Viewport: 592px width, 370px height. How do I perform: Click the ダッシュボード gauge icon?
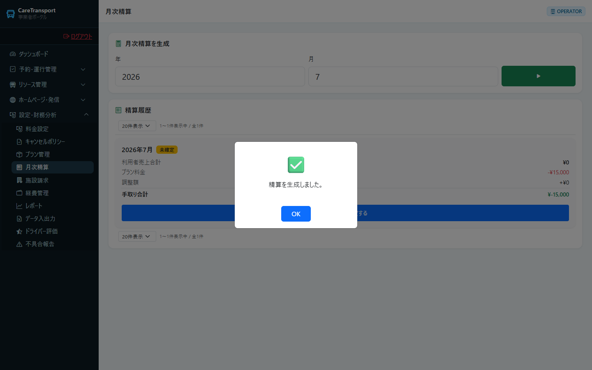pyautogui.click(x=13, y=54)
